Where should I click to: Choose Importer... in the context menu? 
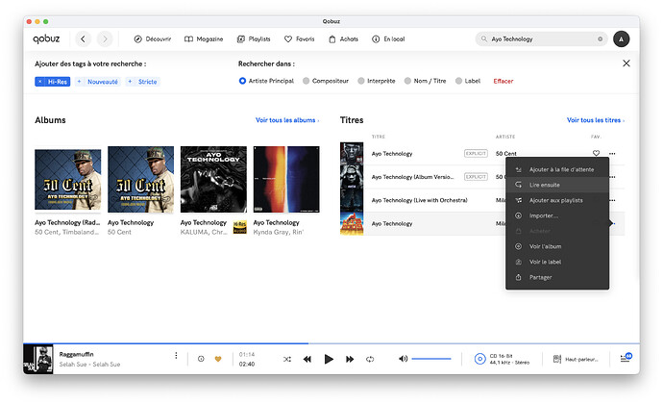tap(557, 215)
